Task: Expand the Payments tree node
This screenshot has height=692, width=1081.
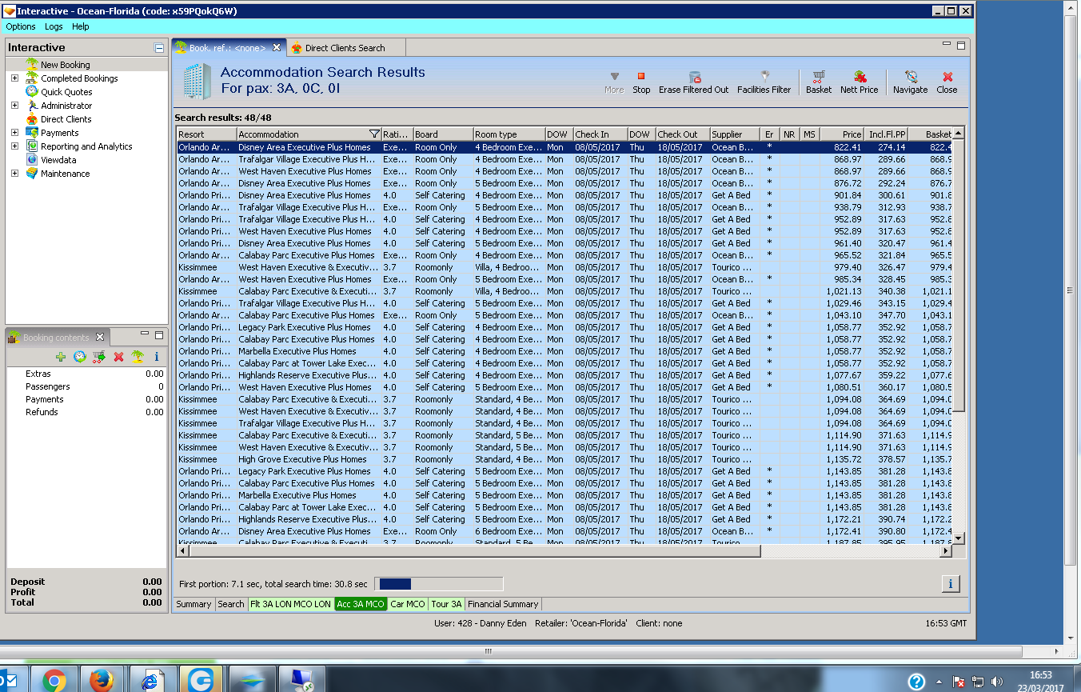Action: [x=14, y=133]
